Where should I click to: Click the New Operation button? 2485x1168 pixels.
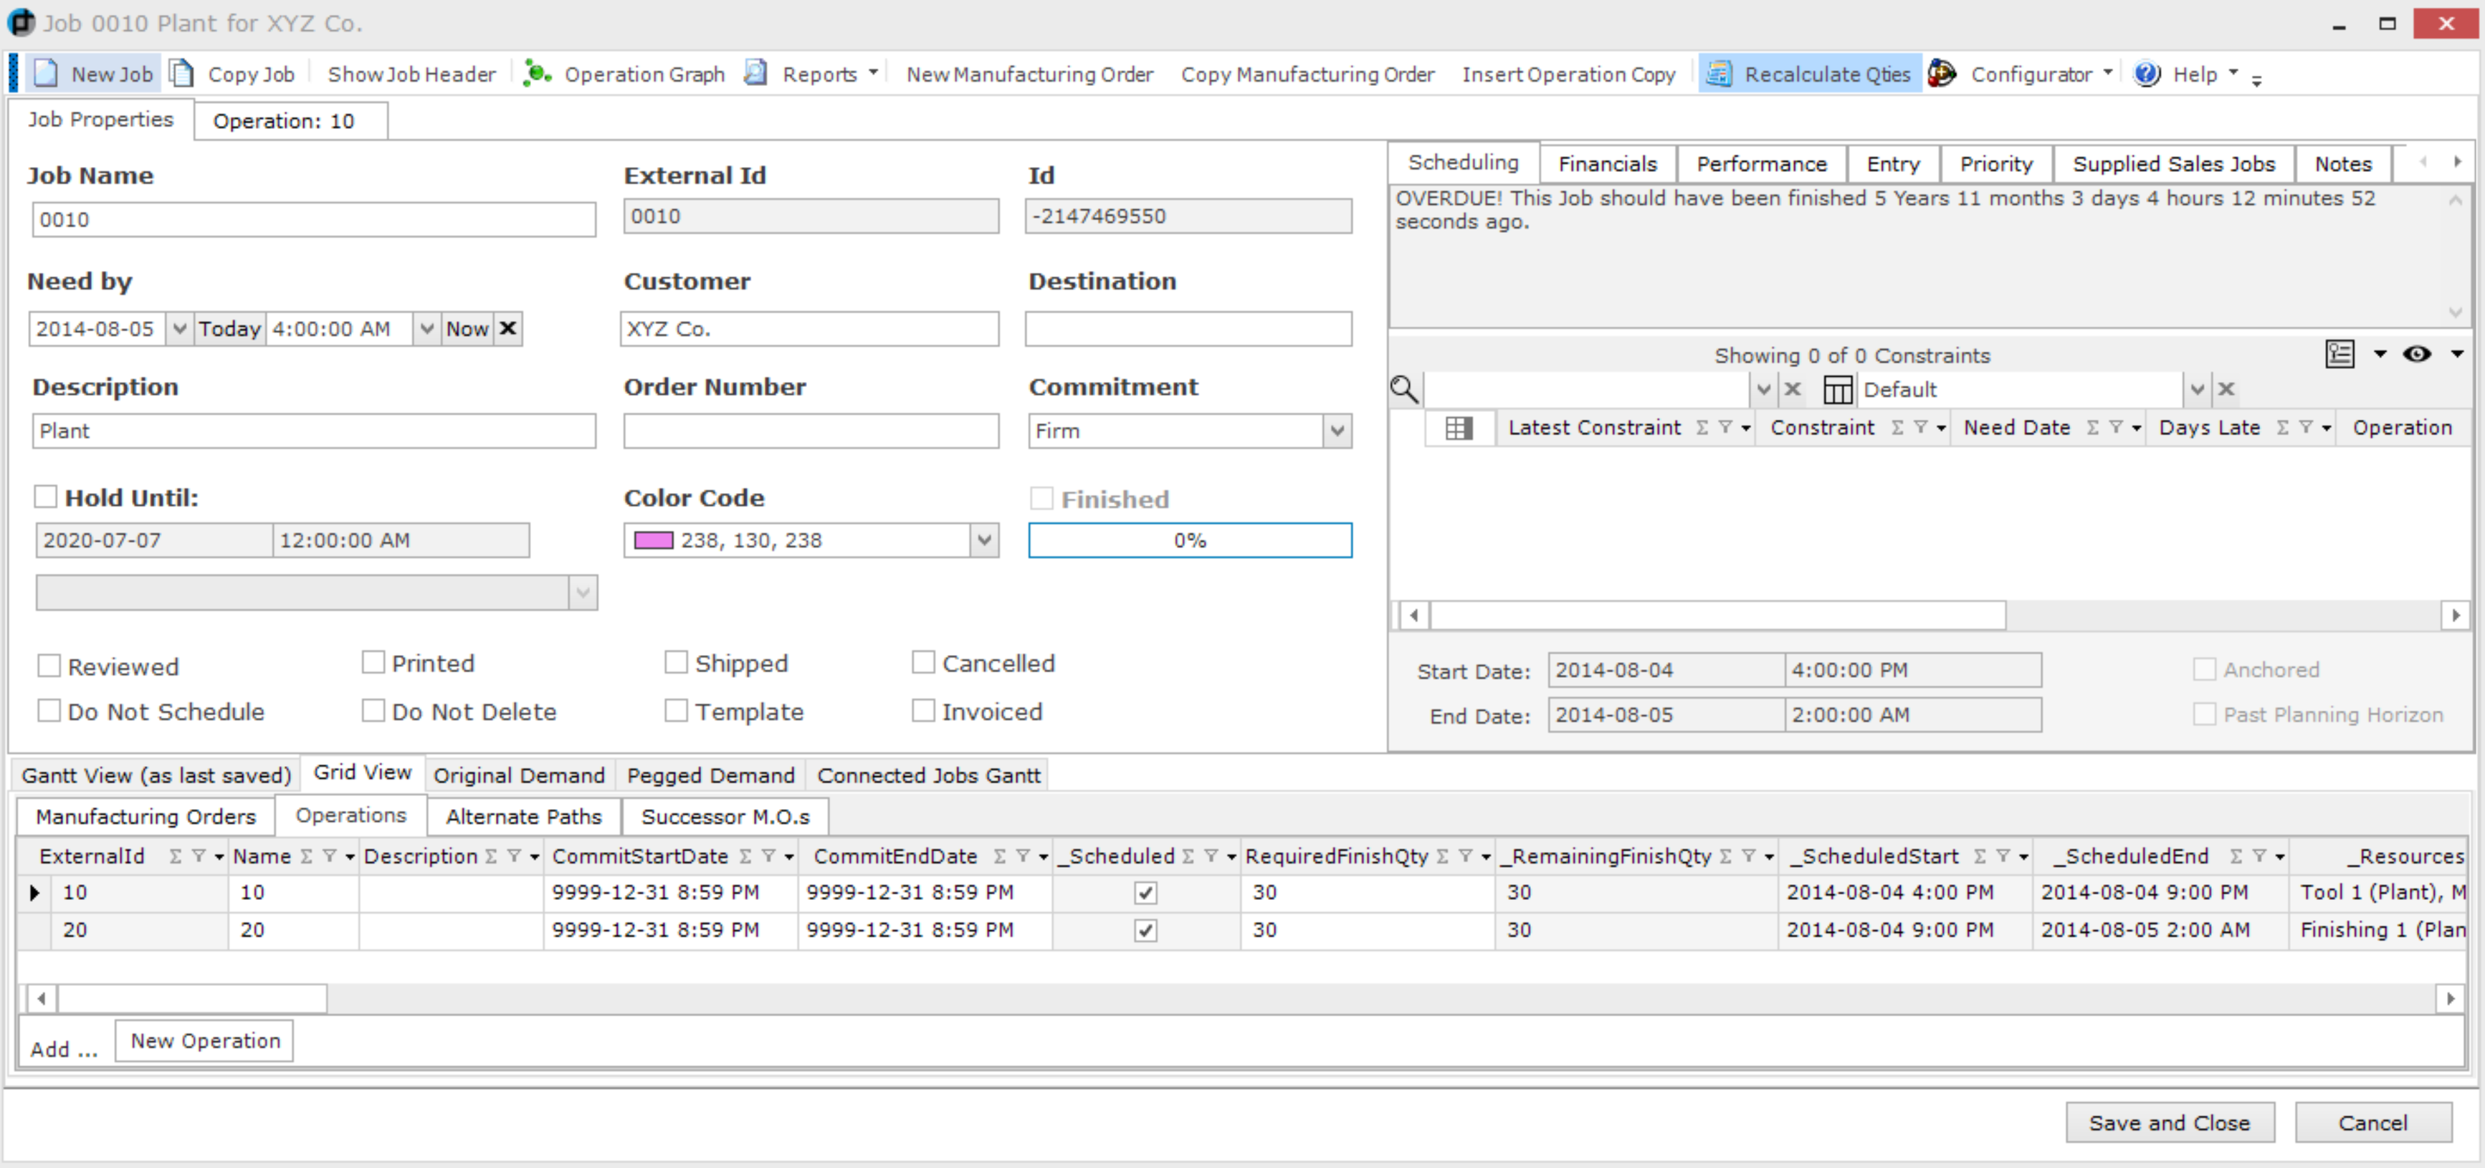pyautogui.click(x=203, y=1040)
